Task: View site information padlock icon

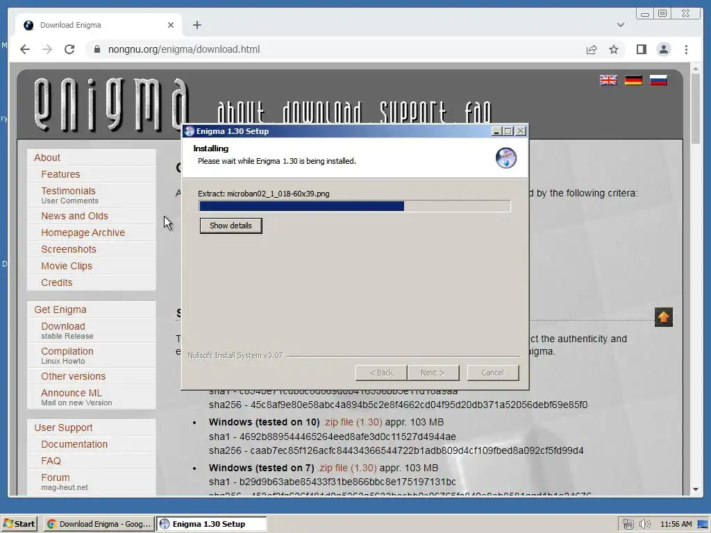Action: [x=97, y=49]
